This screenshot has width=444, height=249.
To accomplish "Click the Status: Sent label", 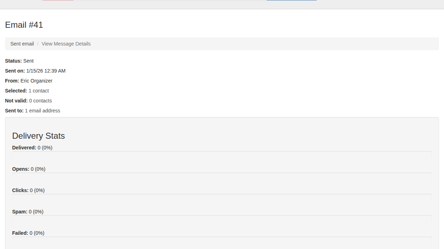I will pos(19,61).
